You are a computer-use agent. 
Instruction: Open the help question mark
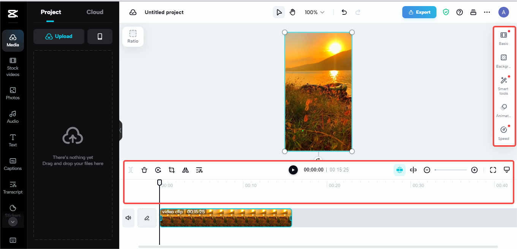[x=460, y=12]
